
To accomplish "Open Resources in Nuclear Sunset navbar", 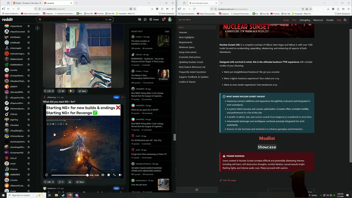I will (318, 20).
